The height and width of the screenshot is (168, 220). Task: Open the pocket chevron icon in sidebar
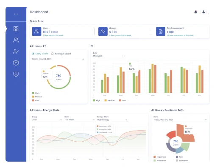[16, 74]
